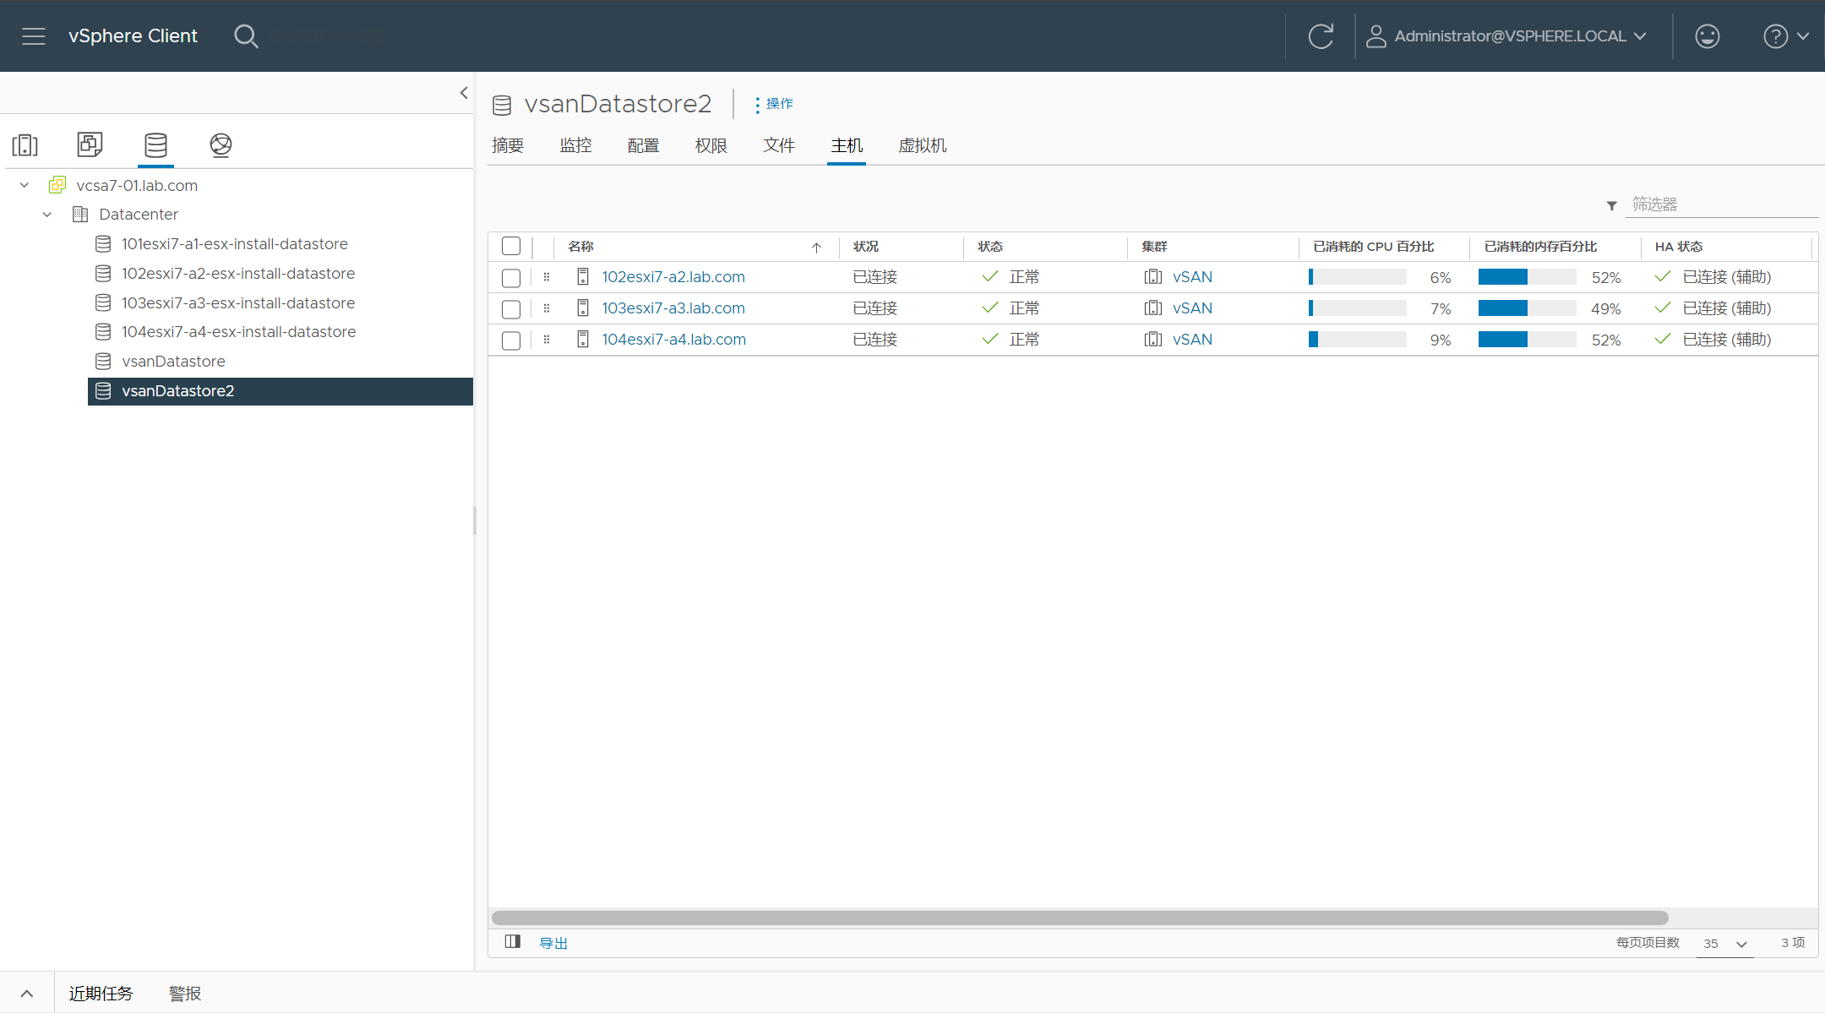Sort by the HA 状态 column header
The image size is (1825, 1013).
1679,247
